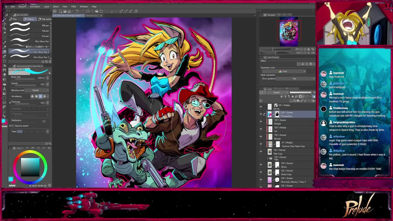Open the Animation menu

(x=35, y=6)
